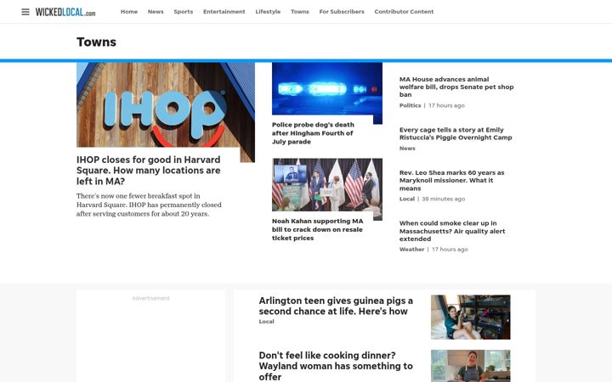Open the hamburger menu icon
This screenshot has width=612, height=382.
point(25,12)
